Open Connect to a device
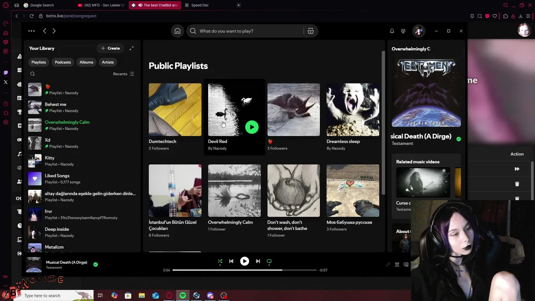 [x=406, y=265]
